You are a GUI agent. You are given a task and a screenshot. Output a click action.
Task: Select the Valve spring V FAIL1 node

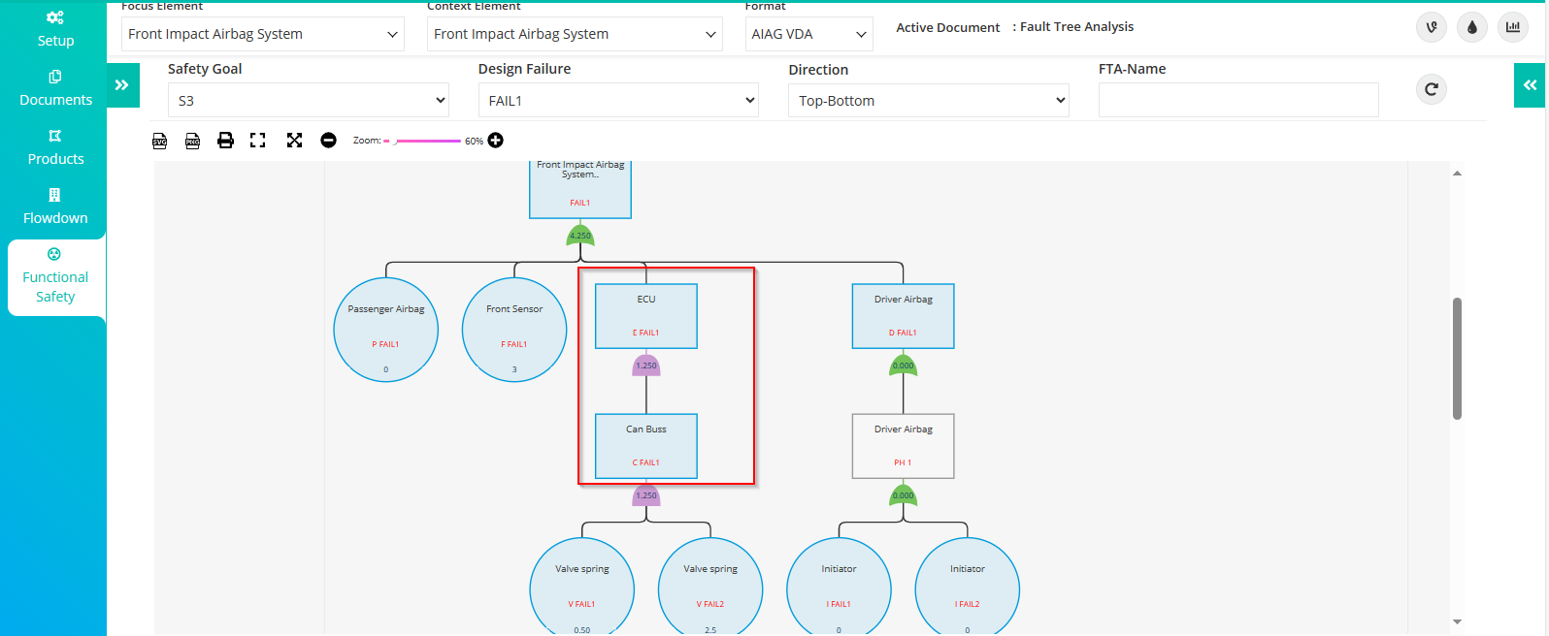pyautogui.click(x=582, y=587)
